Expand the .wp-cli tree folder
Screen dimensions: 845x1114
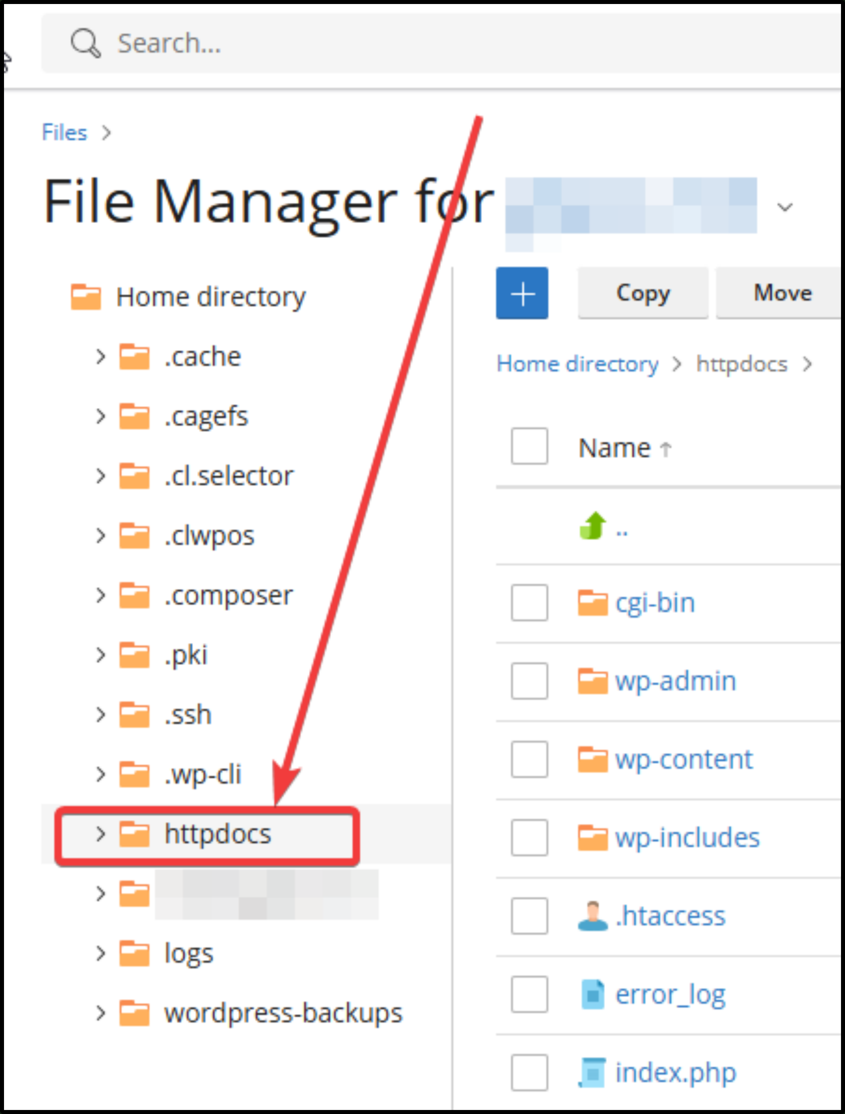point(101,774)
